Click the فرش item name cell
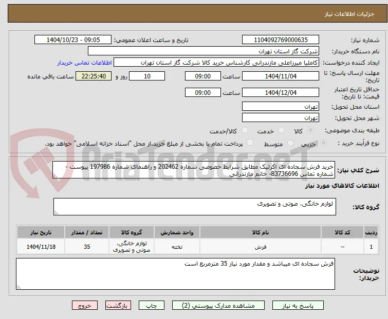 pos(261,246)
